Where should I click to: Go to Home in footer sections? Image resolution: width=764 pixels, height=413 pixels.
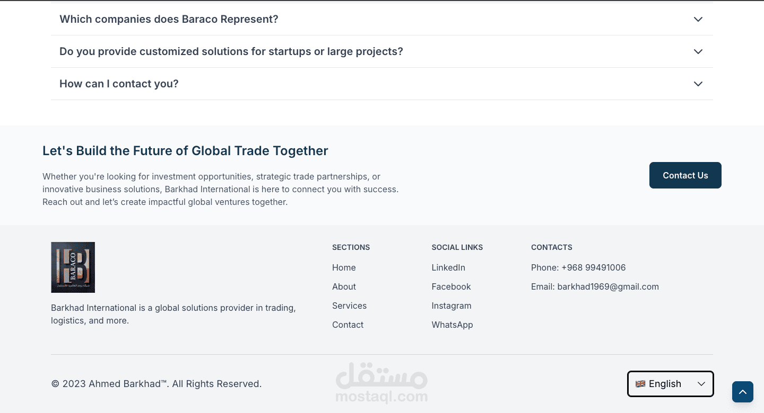[344, 268]
